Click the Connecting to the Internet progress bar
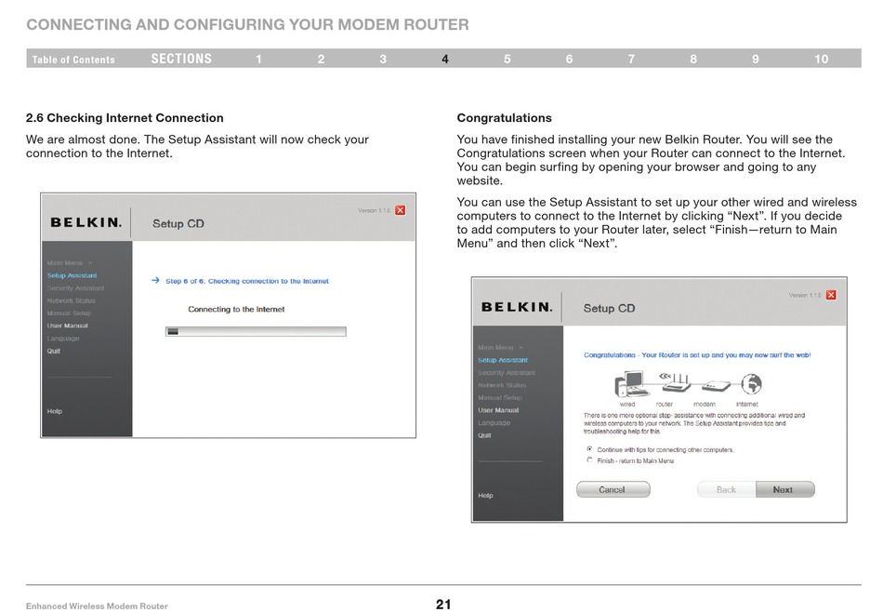The image size is (883, 612). pyautogui.click(x=256, y=331)
